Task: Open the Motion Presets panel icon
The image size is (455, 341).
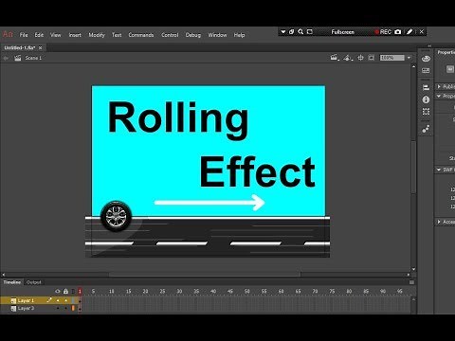Action: click(x=426, y=129)
